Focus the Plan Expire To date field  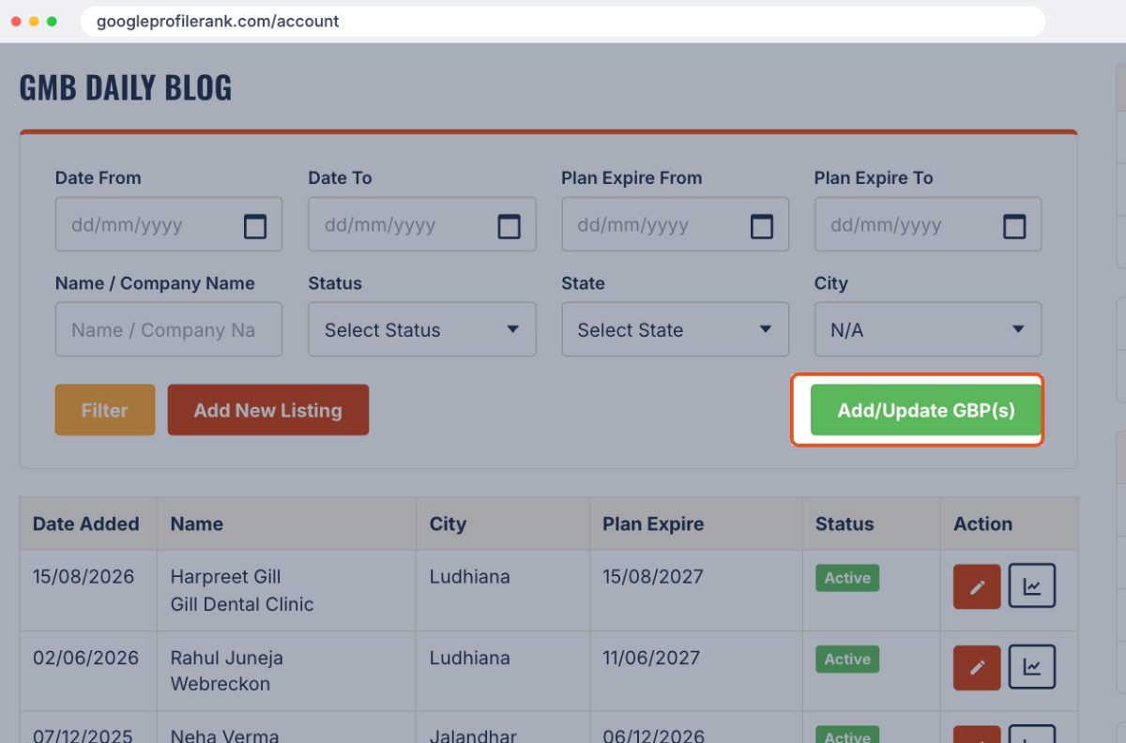pyautogui.click(x=928, y=224)
